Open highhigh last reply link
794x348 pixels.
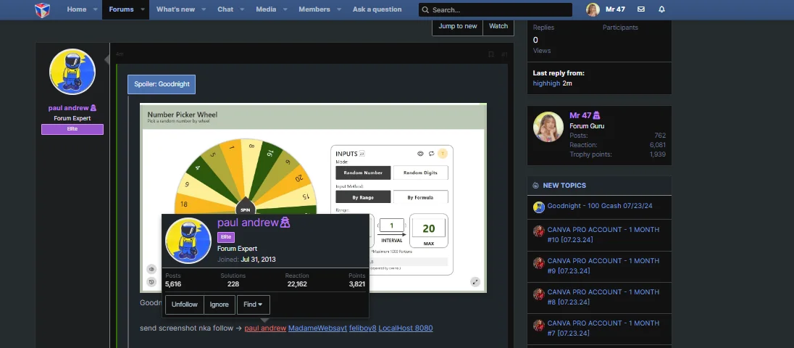point(546,83)
